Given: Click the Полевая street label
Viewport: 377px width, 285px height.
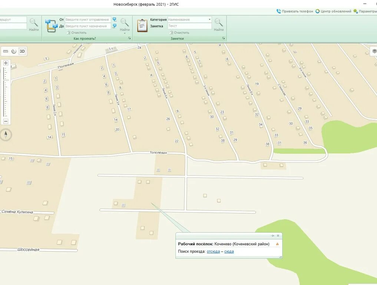Looking at the screenshot, I should [x=66, y=66].
